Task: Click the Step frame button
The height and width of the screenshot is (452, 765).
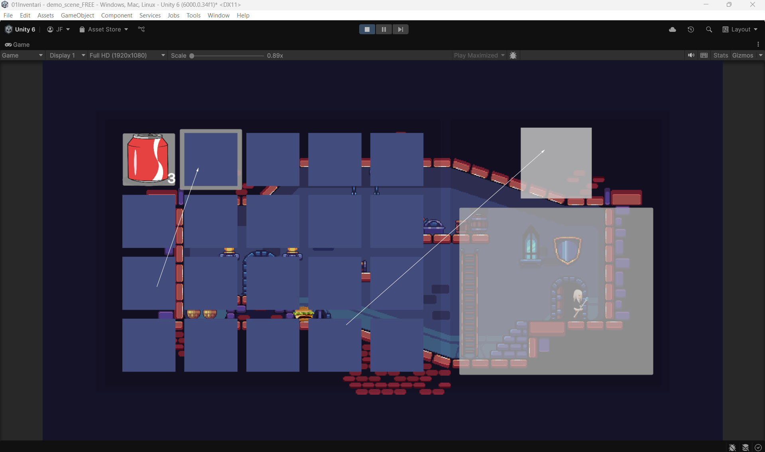Action: [x=400, y=29]
